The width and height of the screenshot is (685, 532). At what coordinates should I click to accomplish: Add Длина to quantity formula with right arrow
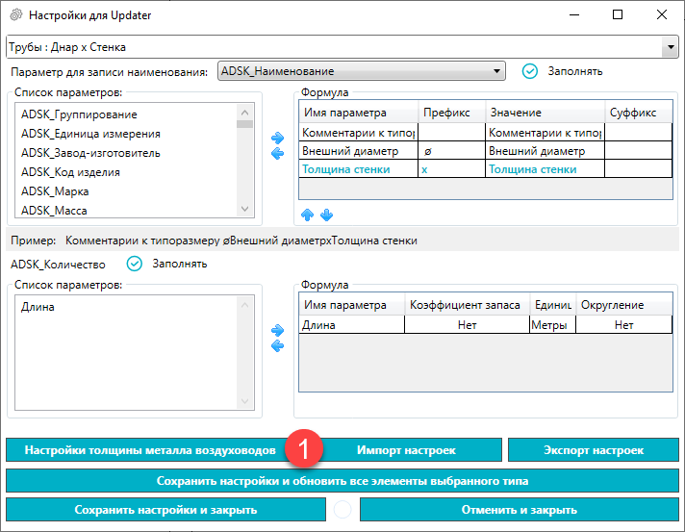(277, 330)
